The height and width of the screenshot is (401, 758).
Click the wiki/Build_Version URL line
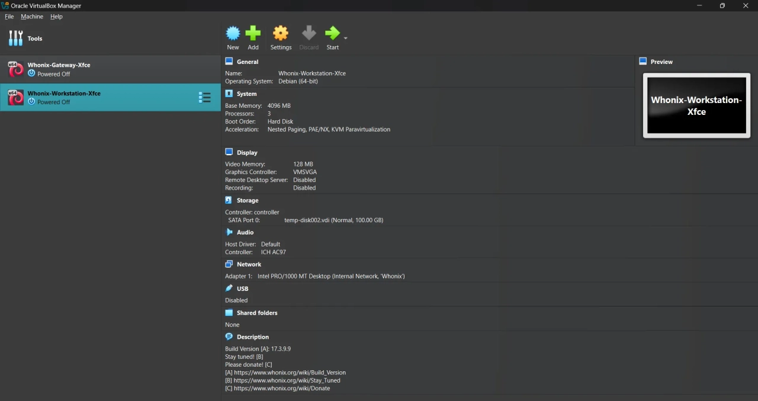click(285, 373)
